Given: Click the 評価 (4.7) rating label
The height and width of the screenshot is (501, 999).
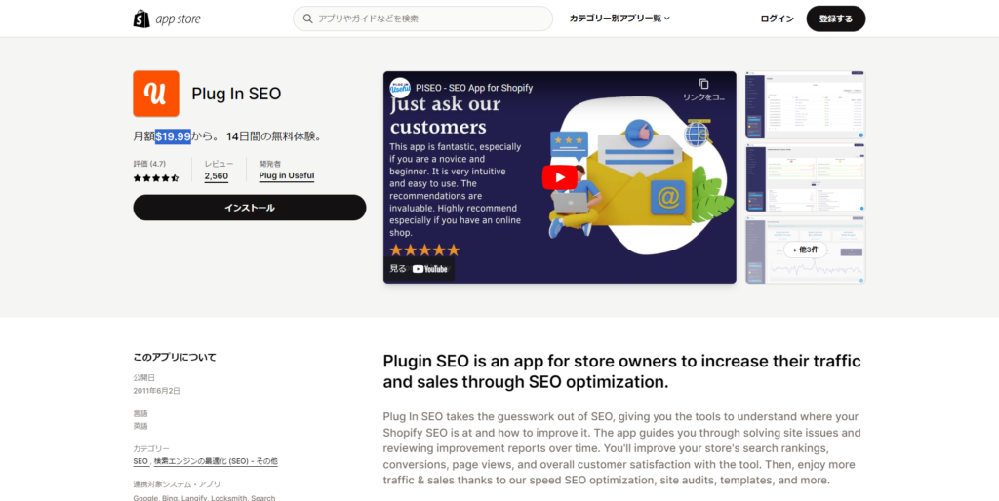Looking at the screenshot, I should [x=149, y=164].
